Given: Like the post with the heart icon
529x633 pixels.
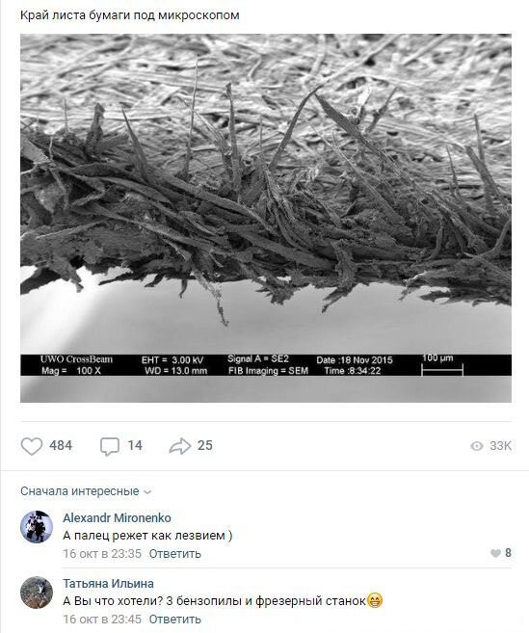Looking at the screenshot, I should point(32,446).
